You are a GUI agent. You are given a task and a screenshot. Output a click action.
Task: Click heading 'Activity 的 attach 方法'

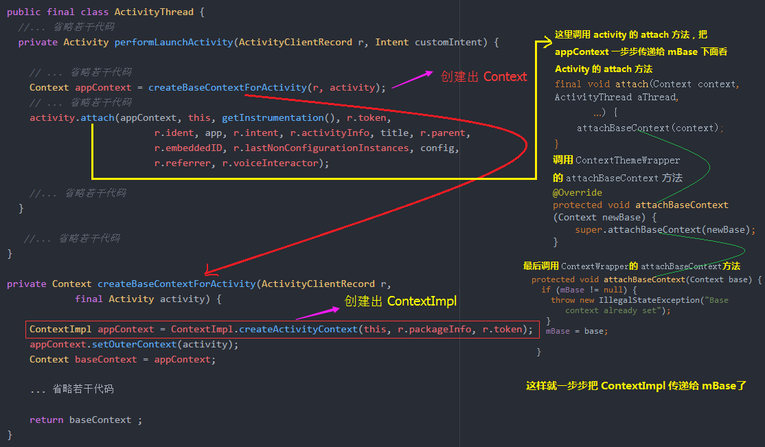coord(604,69)
